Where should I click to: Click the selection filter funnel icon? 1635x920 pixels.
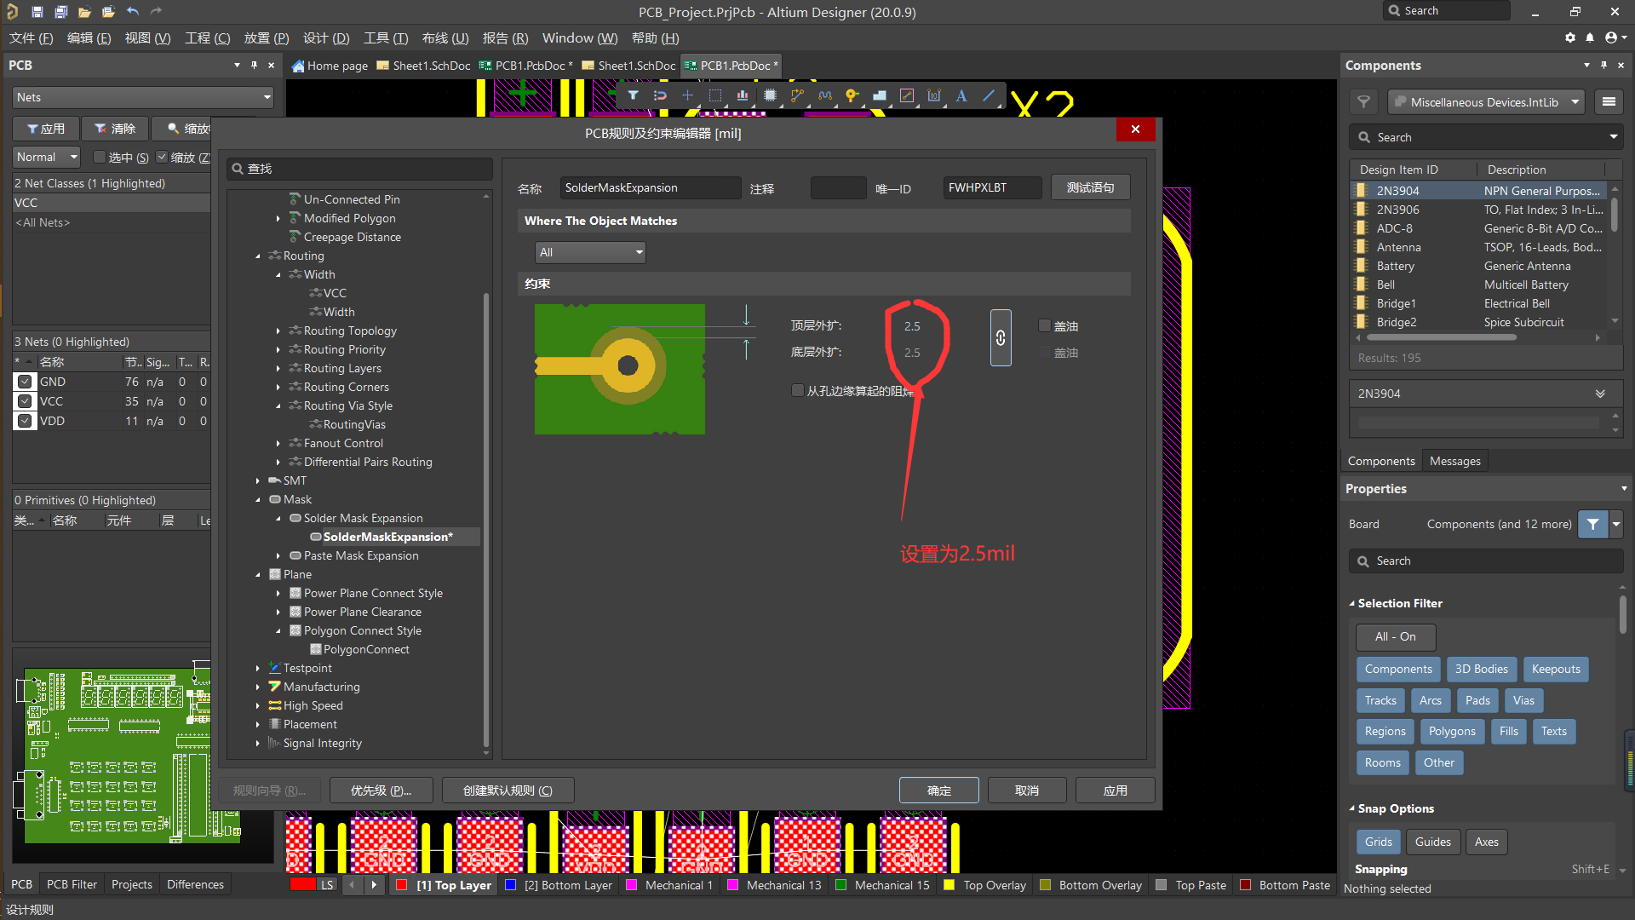tap(633, 95)
